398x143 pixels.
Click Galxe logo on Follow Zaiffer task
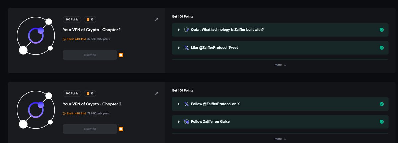(x=186, y=122)
